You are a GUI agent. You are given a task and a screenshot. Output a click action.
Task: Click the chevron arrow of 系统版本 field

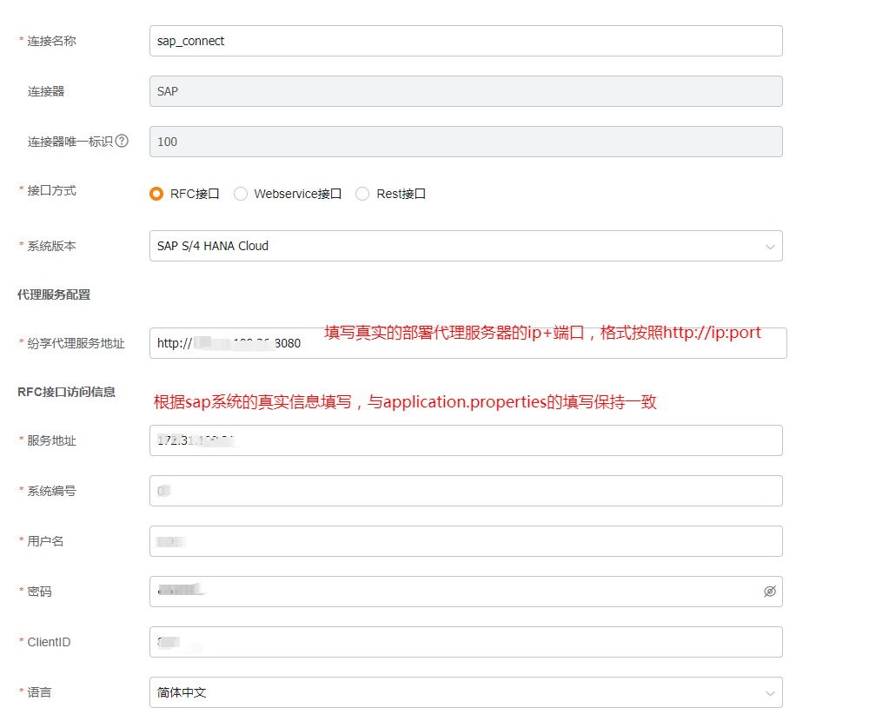pyautogui.click(x=770, y=247)
